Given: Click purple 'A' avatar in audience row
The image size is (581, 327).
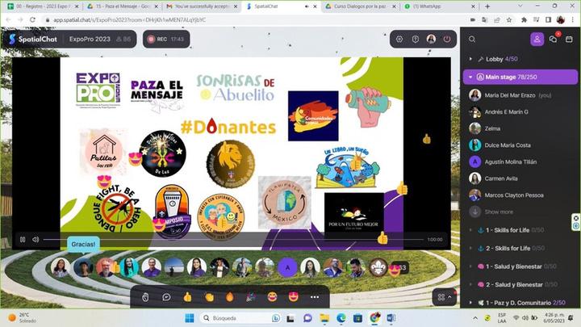Looking at the screenshot, I should click(x=287, y=267).
